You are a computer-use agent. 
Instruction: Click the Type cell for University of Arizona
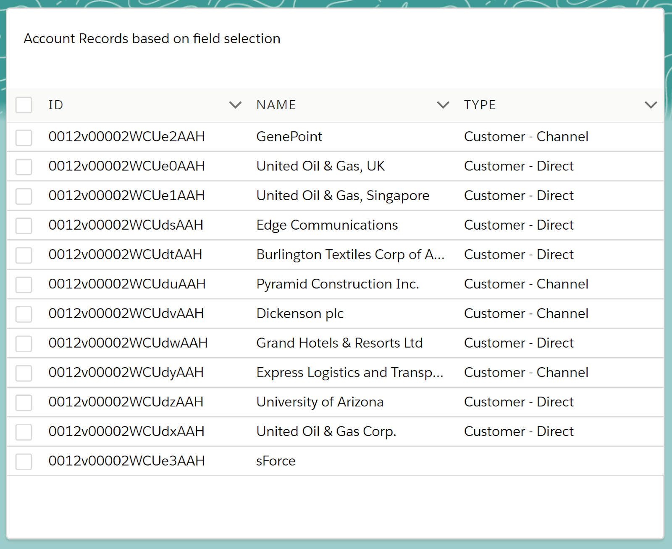[519, 402]
